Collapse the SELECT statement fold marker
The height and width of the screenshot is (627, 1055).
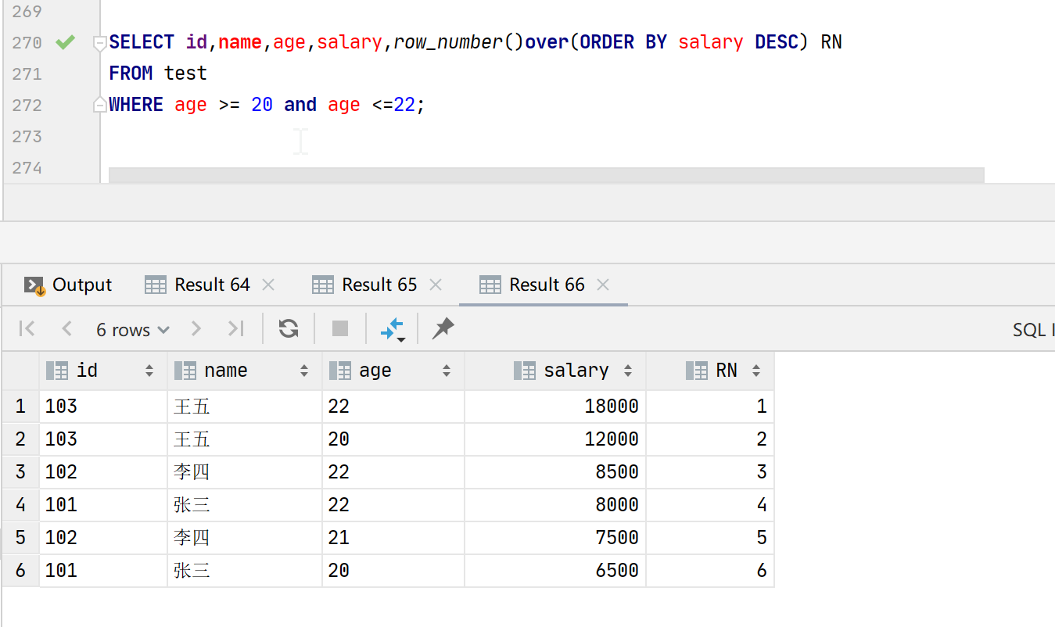coord(99,43)
